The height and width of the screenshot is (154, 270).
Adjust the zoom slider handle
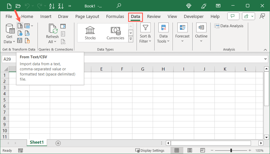(x=231, y=150)
